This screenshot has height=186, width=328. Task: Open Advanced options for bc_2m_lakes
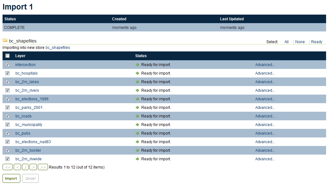click(265, 82)
